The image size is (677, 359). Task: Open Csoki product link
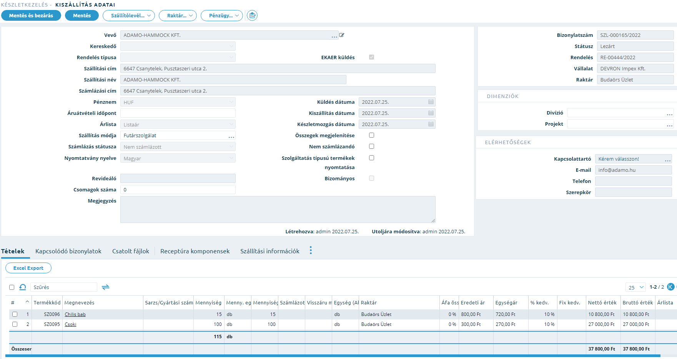coord(70,324)
